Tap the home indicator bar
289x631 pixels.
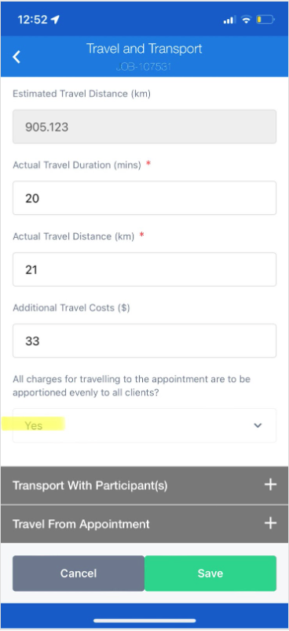pyautogui.click(x=144, y=621)
